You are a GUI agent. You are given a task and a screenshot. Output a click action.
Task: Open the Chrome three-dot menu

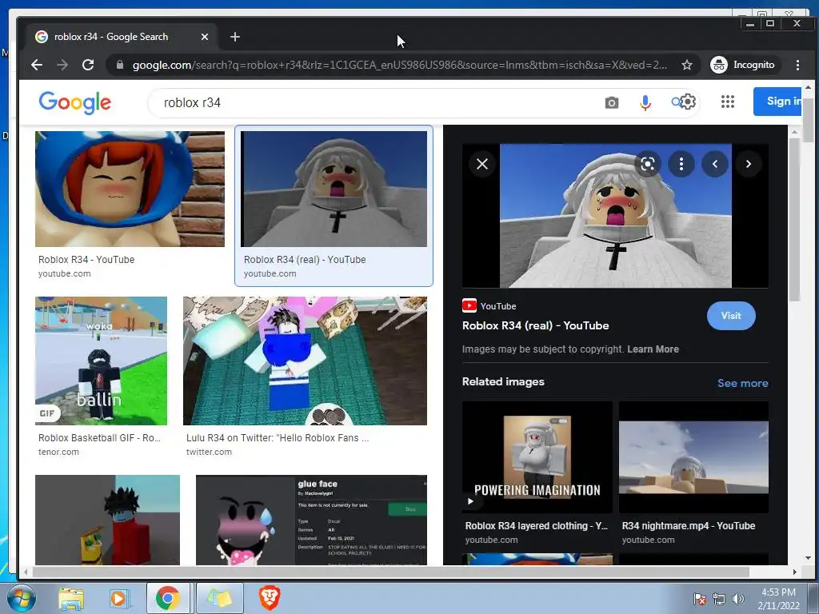click(797, 65)
